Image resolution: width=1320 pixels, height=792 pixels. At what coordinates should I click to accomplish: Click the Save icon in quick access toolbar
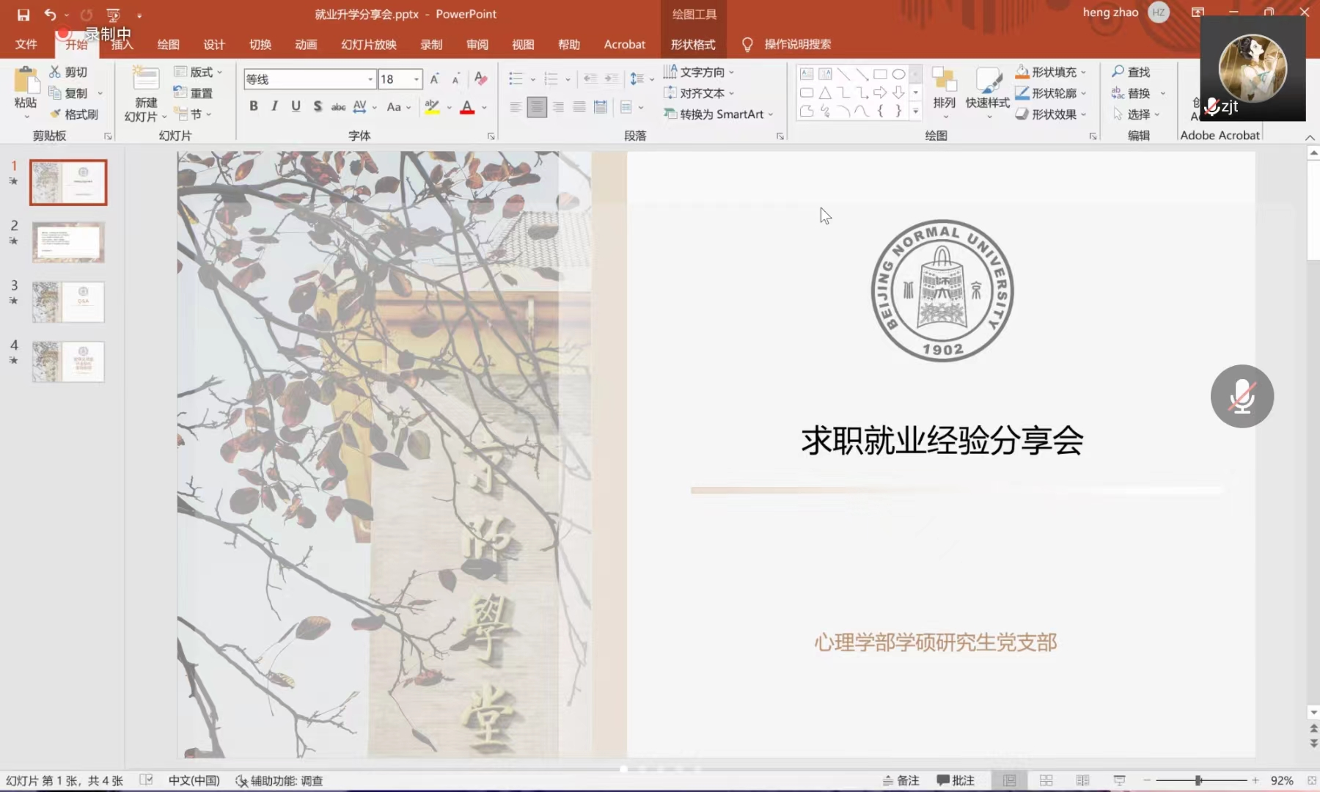[23, 15]
